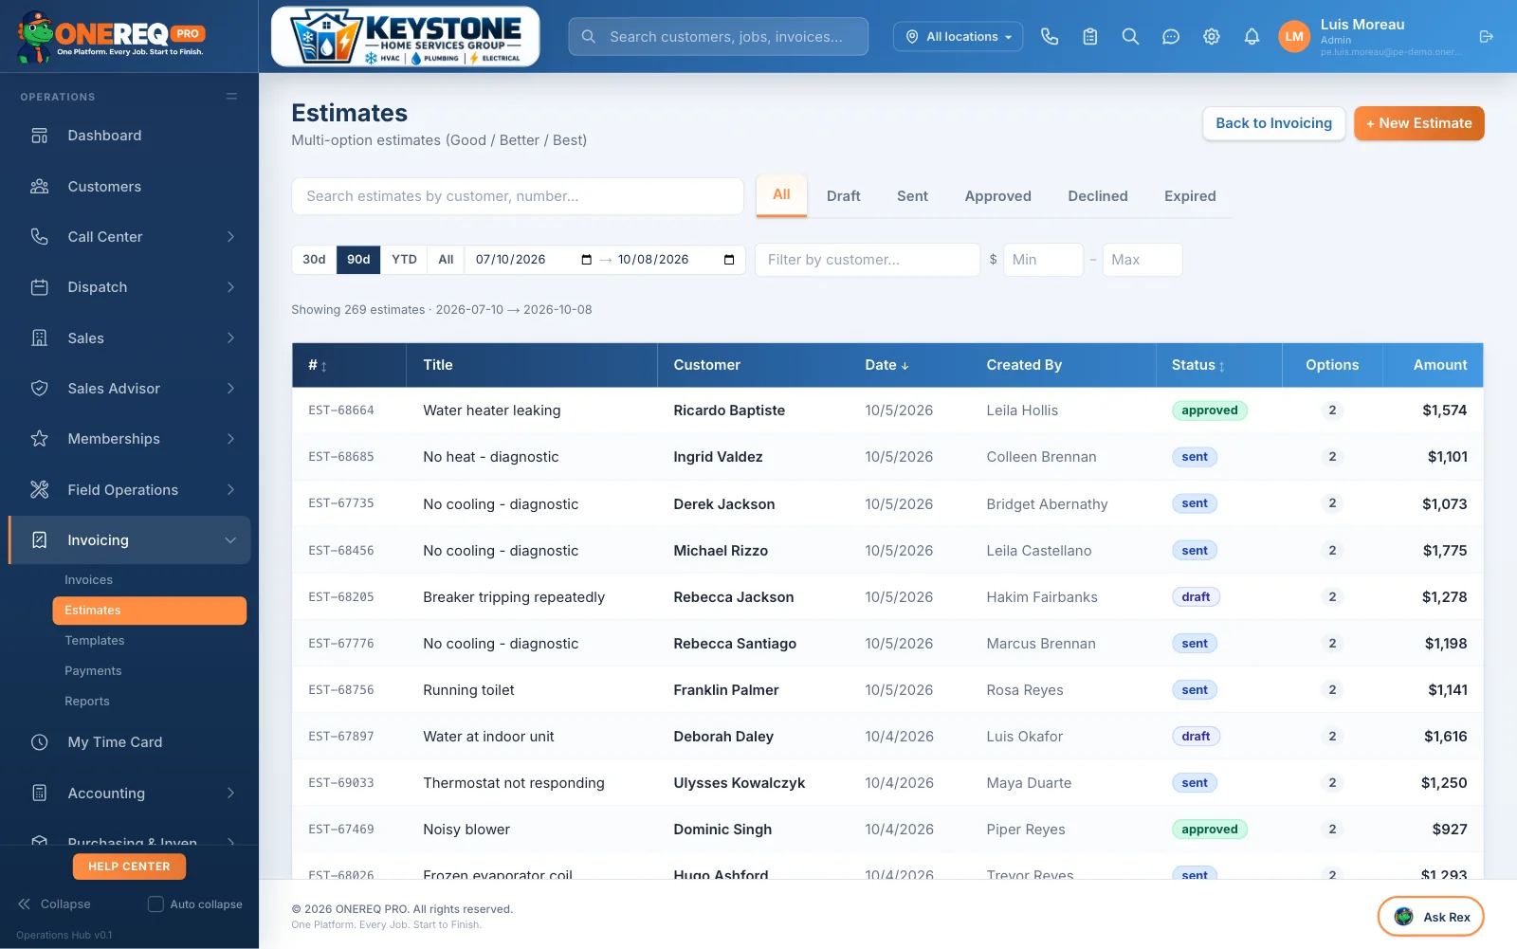Open the All locations dropdown
Viewport: 1517px width, 949px height.
point(958,37)
